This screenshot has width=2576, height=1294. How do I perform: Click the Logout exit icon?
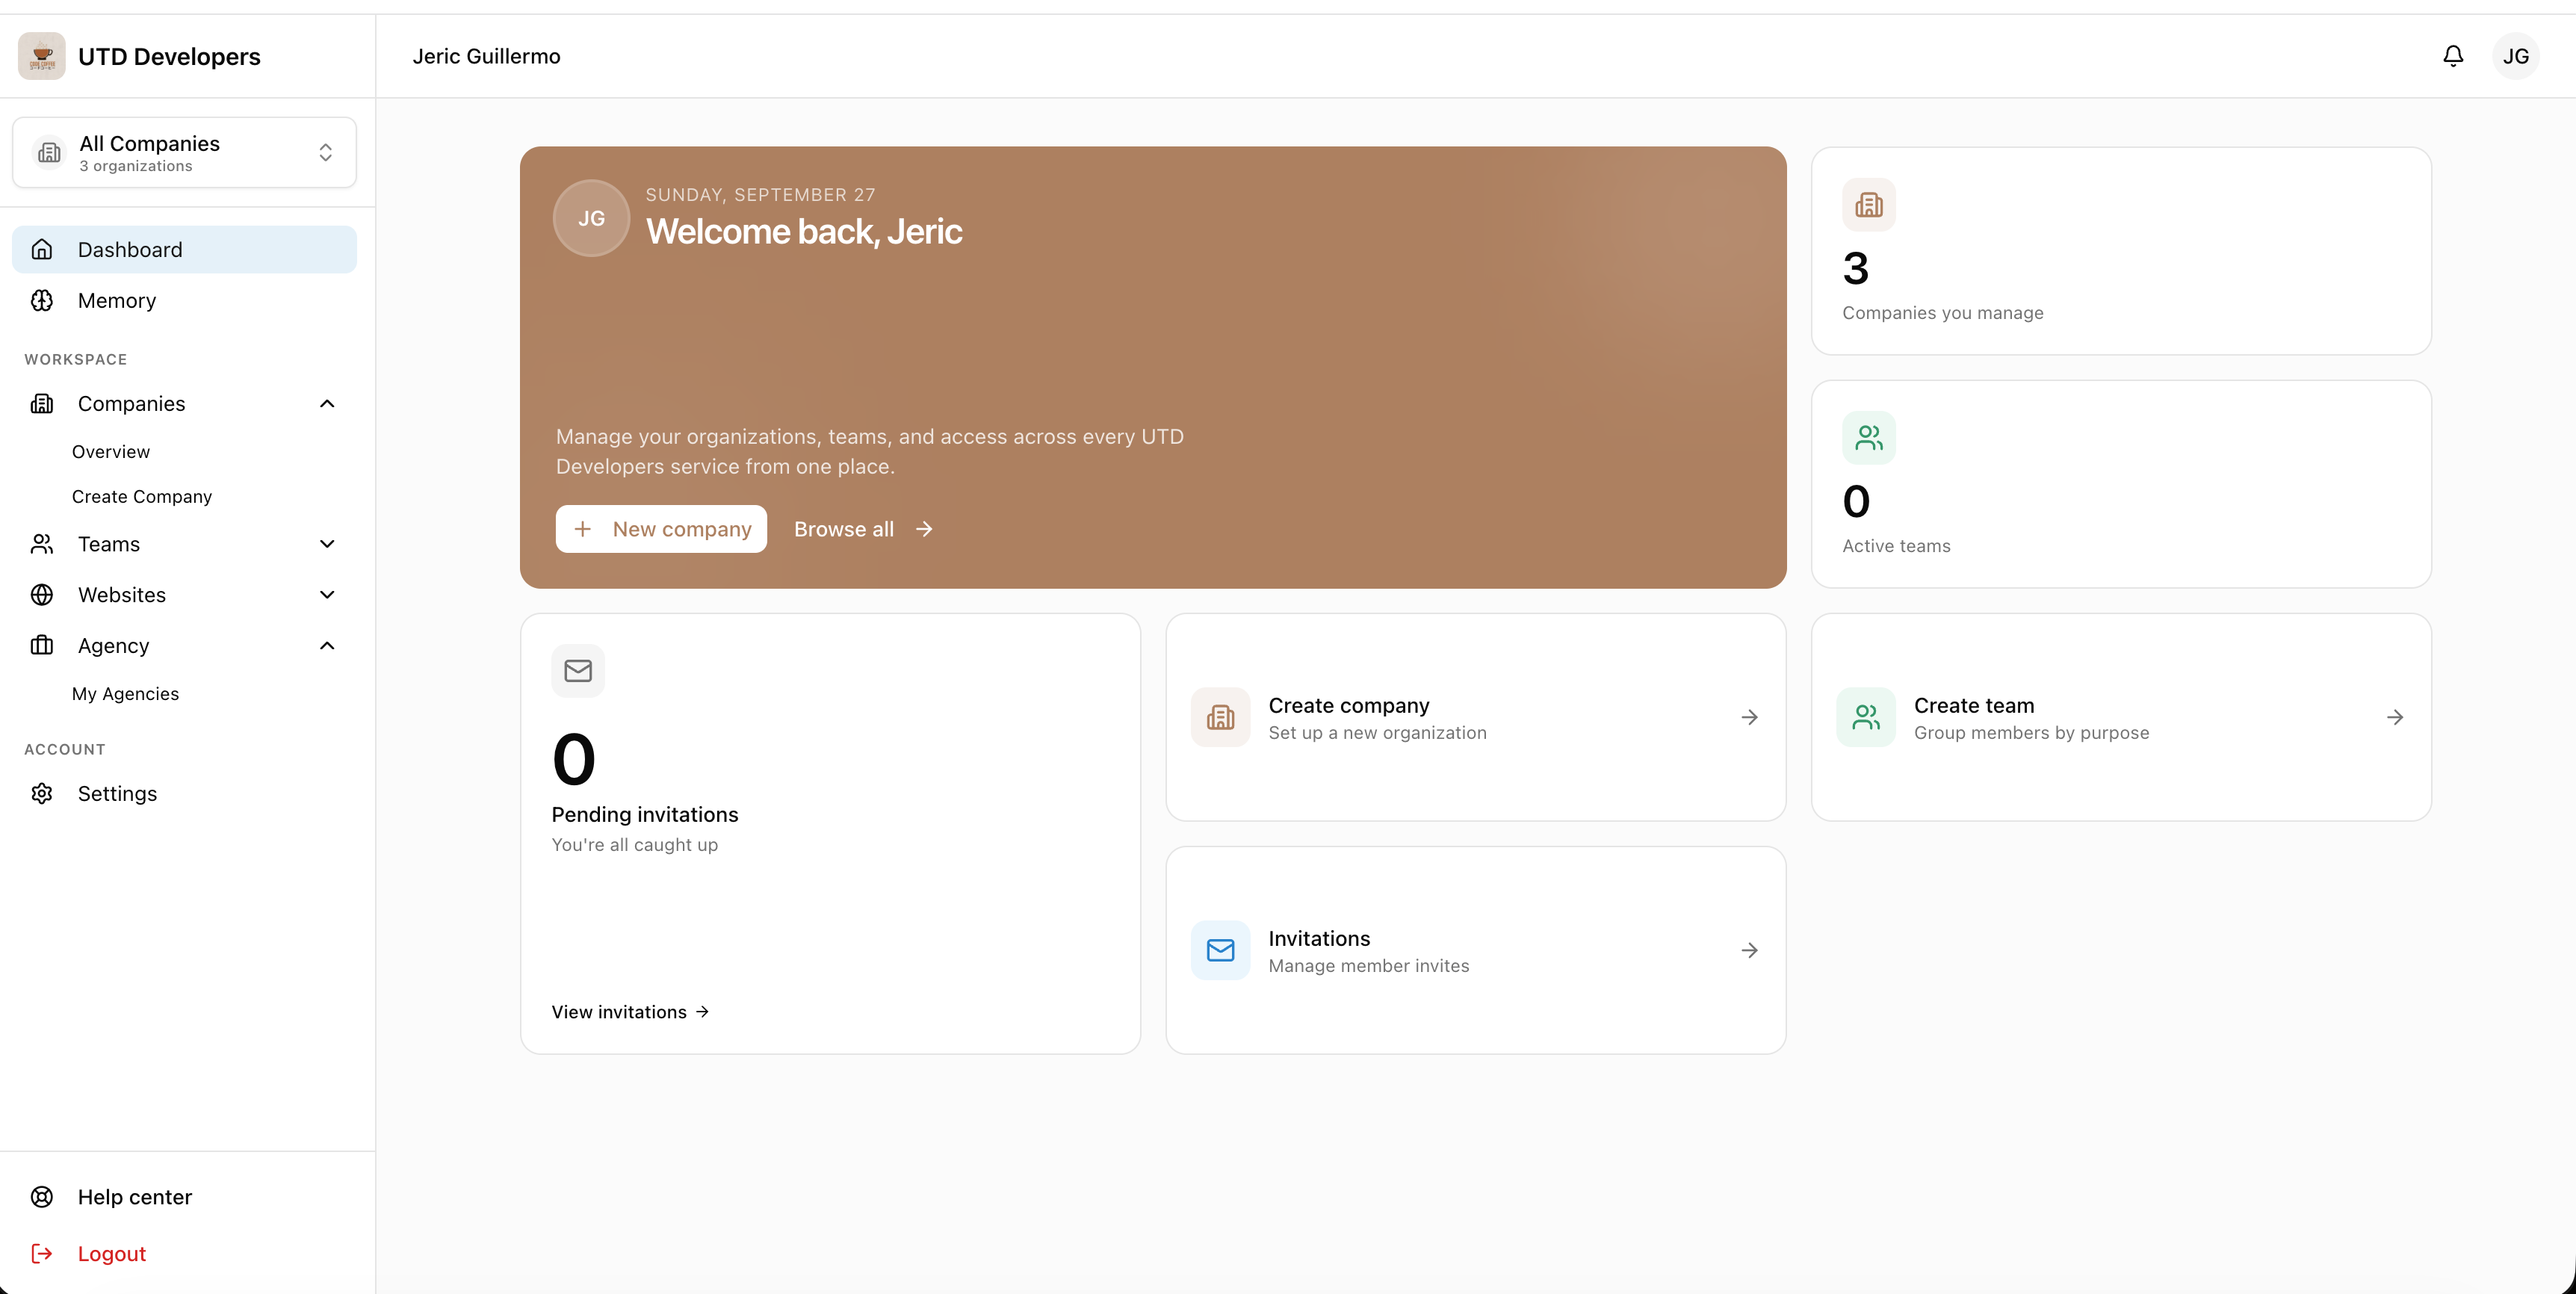pos(42,1253)
